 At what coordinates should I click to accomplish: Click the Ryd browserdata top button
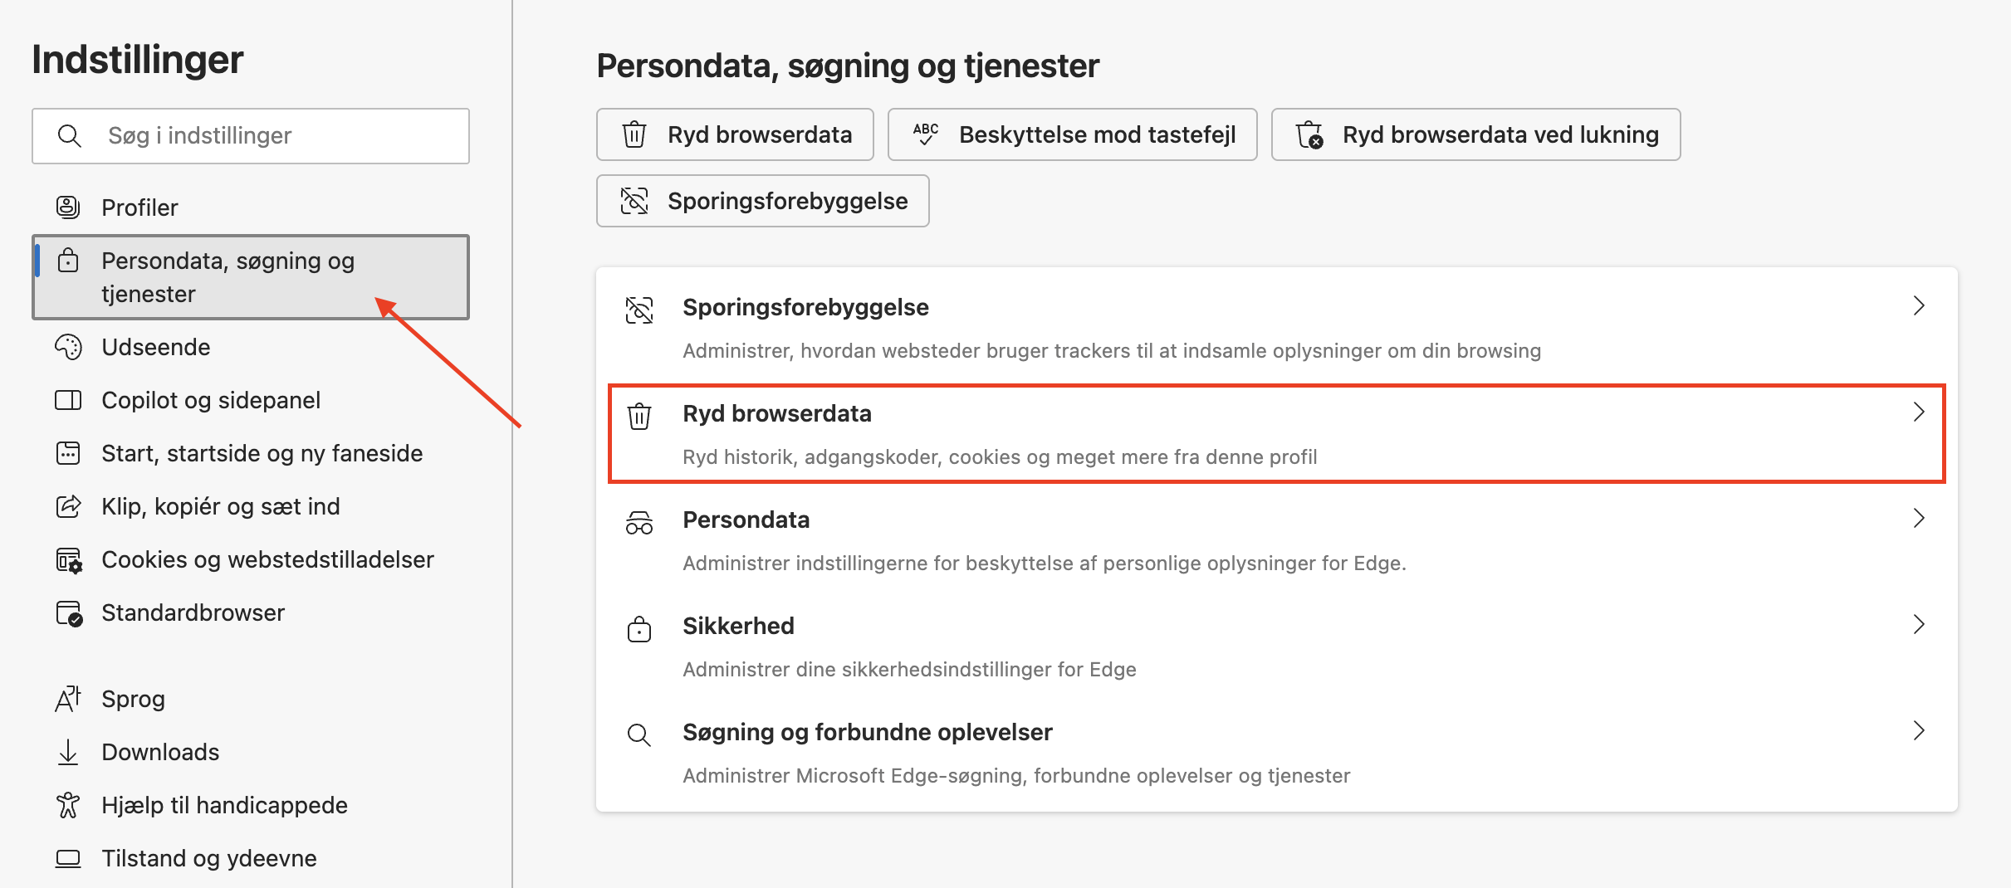click(x=735, y=134)
